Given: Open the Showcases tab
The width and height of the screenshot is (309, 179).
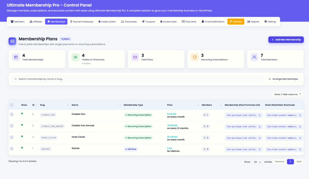Looking at the screenshot, I should 129,21.
